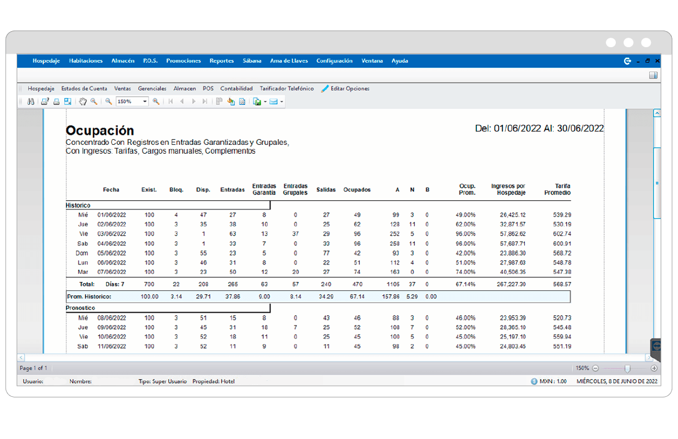
Task: Go to the last page
Action: pos(205,102)
